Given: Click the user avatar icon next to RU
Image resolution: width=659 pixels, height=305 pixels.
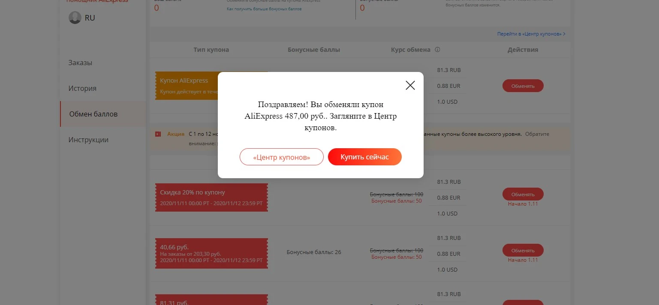Looking at the screenshot, I should [75, 18].
